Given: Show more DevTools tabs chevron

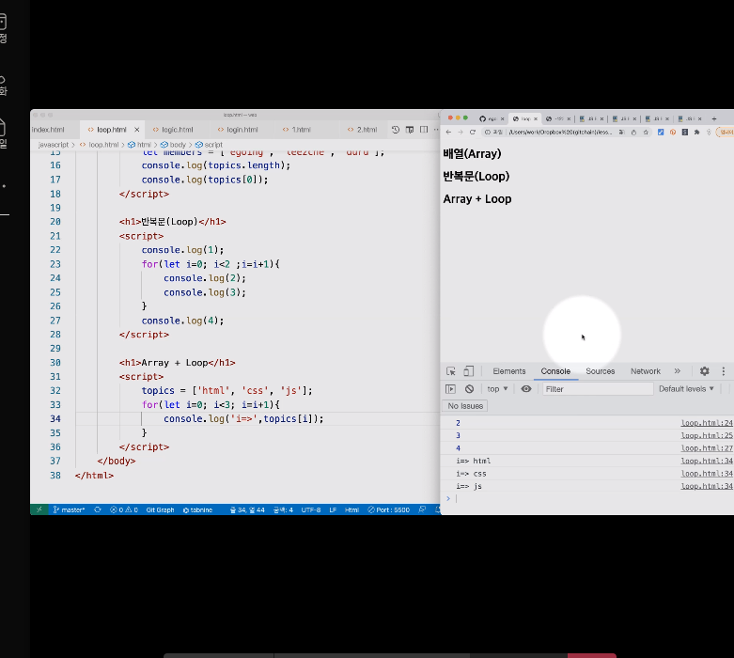Looking at the screenshot, I should tap(677, 371).
